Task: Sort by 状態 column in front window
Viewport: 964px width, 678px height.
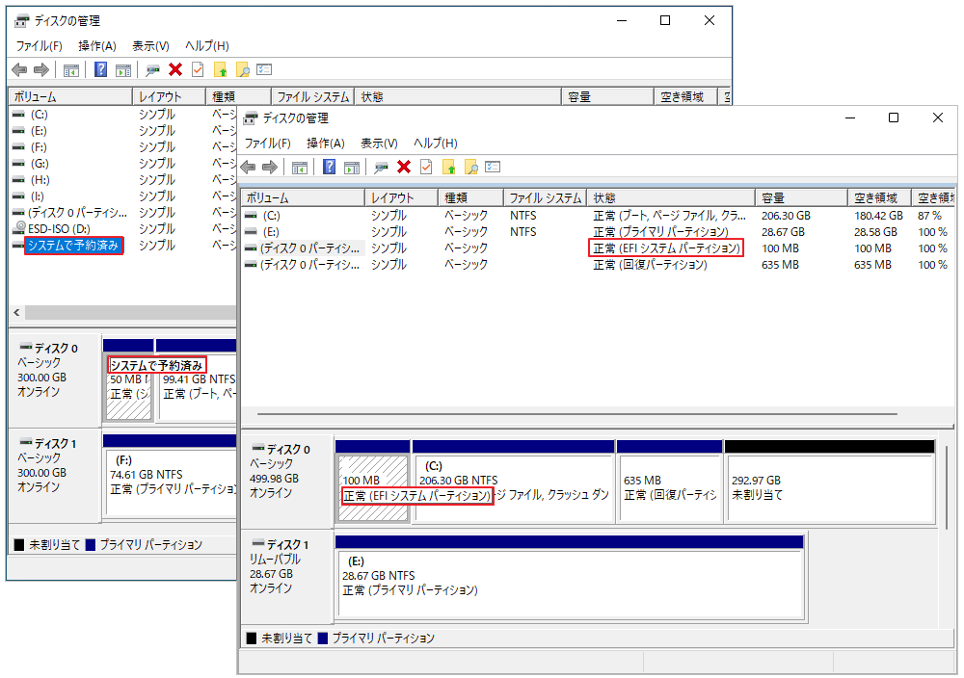Action: [671, 197]
